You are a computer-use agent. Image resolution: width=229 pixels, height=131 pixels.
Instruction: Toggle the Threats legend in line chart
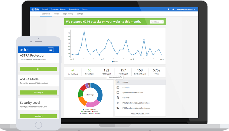115,62
